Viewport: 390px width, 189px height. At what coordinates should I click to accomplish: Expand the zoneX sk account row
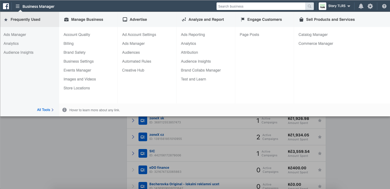click(x=133, y=120)
